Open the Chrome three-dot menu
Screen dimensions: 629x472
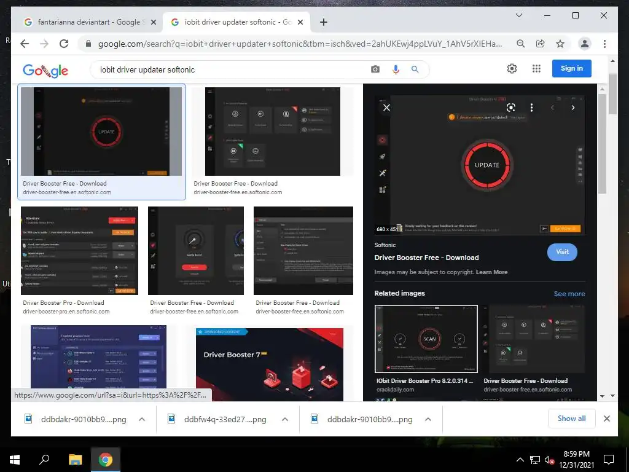point(604,44)
